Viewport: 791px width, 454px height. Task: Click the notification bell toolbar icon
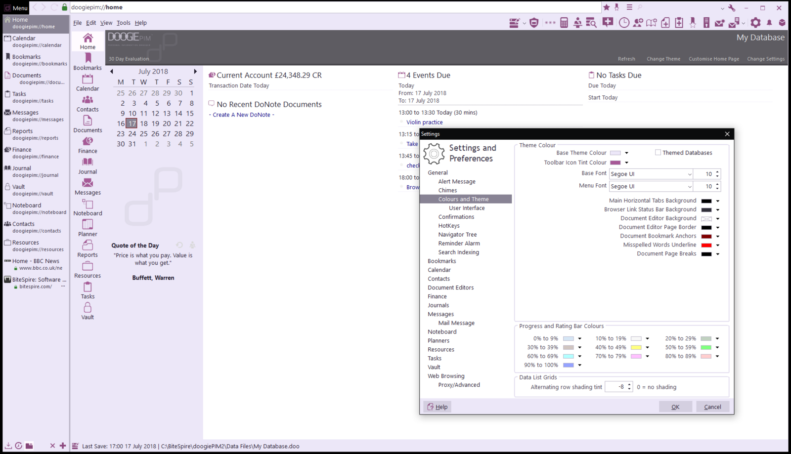tap(769, 23)
